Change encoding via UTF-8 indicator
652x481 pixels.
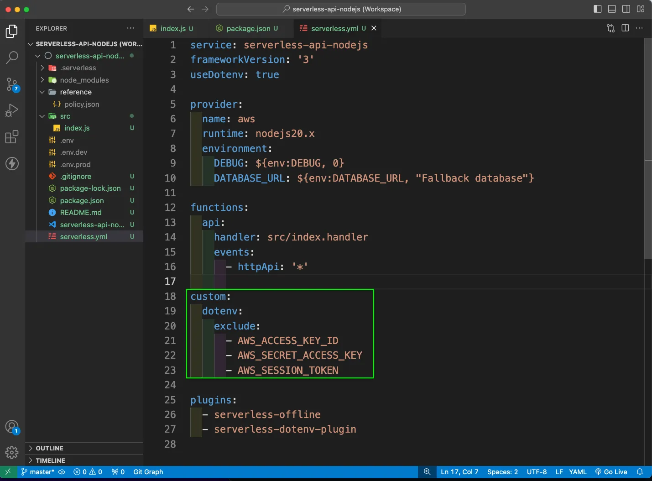537,472
